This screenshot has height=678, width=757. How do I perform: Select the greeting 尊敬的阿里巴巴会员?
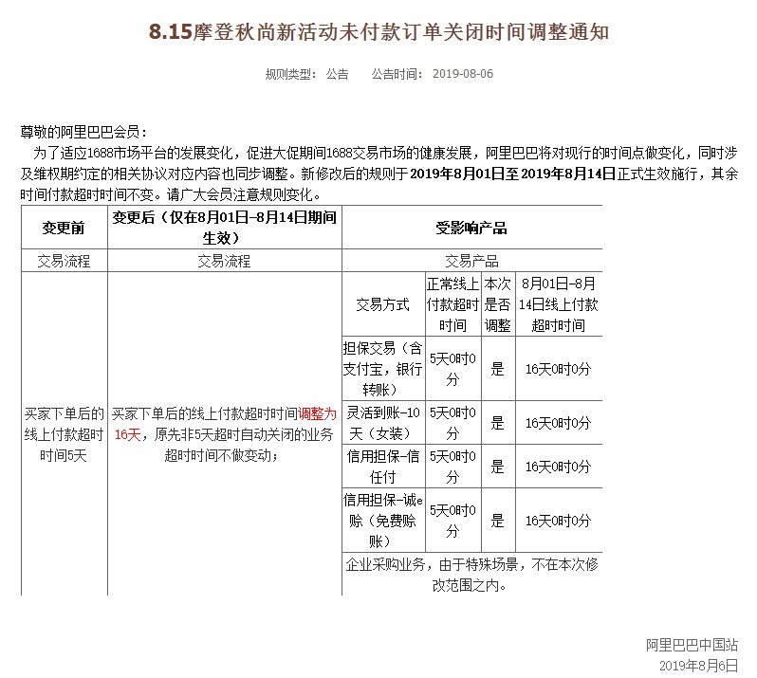click(x=83, y=132)
